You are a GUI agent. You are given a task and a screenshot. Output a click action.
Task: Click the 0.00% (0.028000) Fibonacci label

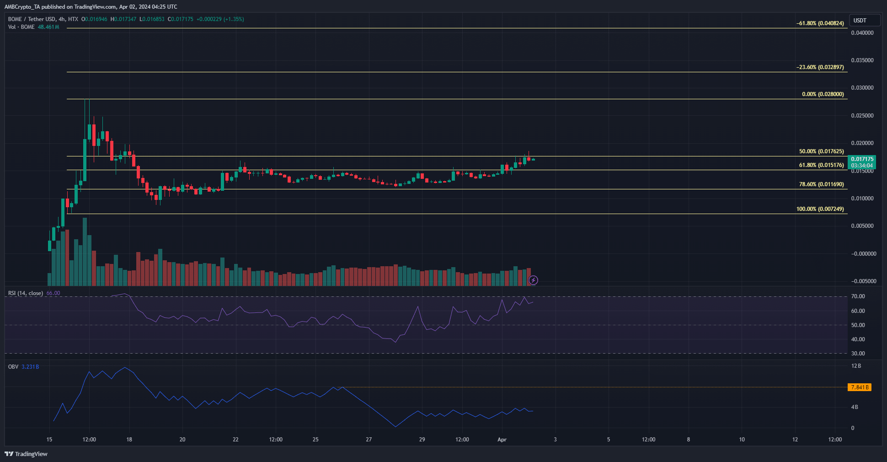823,94
